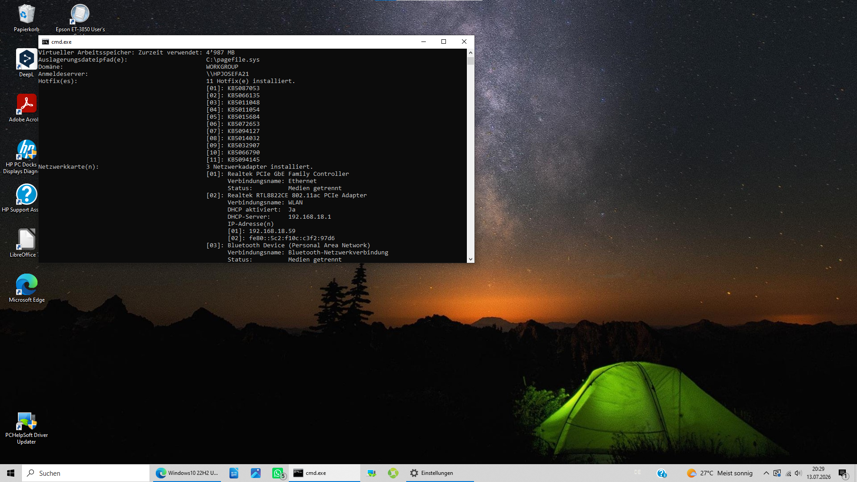Open the network Wi-Fi tray icon
Image resolution: width=857 pixels, height=482 pixels.
click(x=788, y=473)
